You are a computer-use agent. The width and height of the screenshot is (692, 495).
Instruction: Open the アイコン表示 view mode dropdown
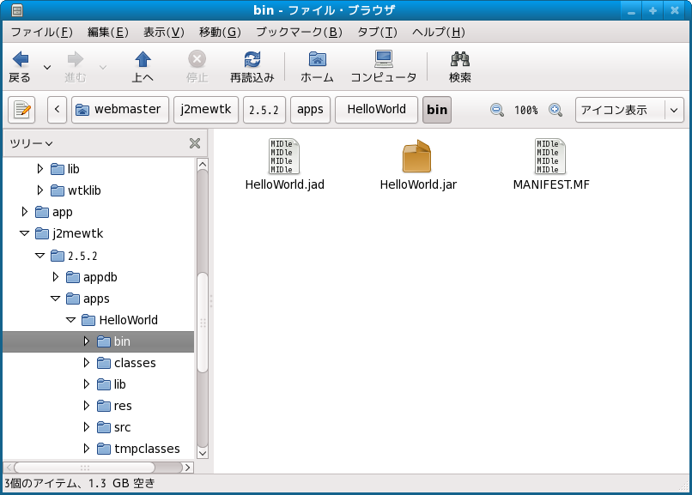pos(629,110)
